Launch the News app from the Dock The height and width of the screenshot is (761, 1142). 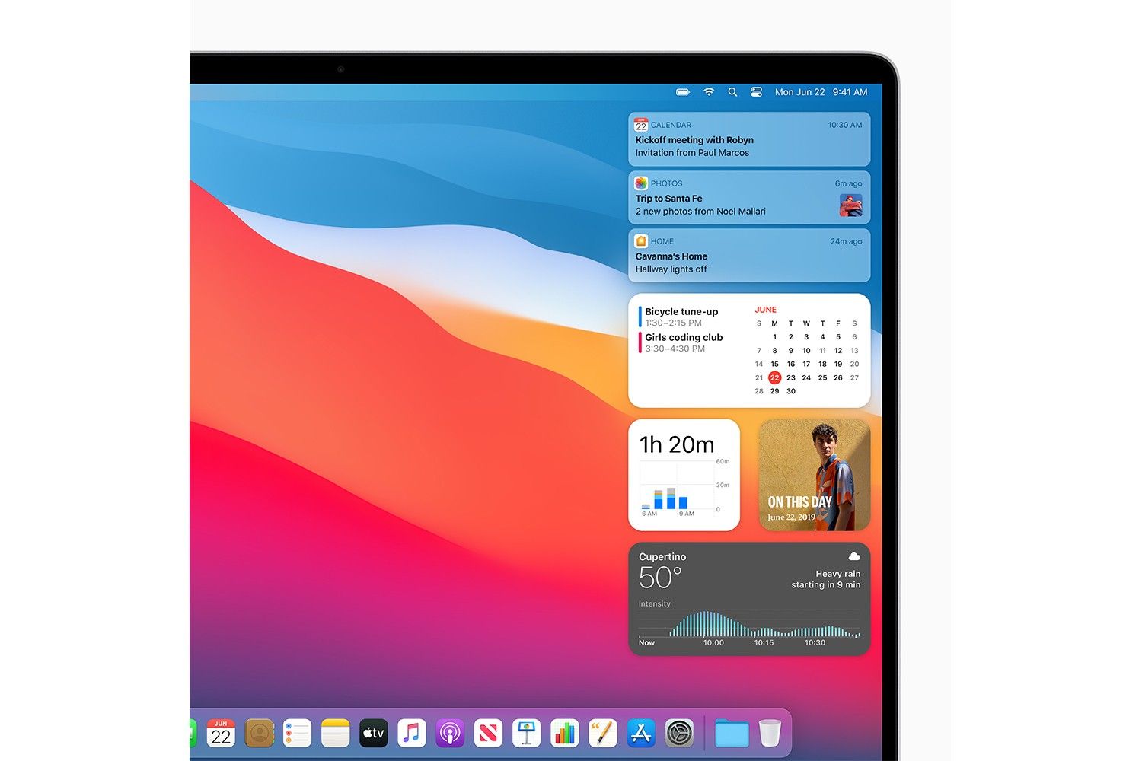click(x=488, y=734)
